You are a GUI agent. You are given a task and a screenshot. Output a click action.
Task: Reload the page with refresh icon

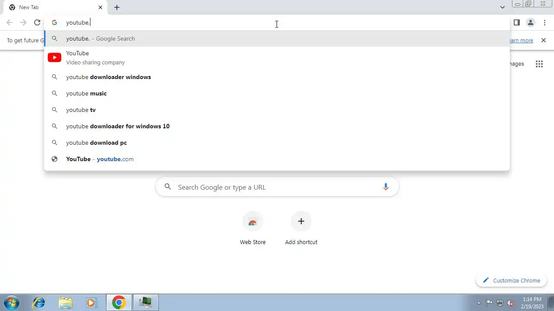(37, 22)
